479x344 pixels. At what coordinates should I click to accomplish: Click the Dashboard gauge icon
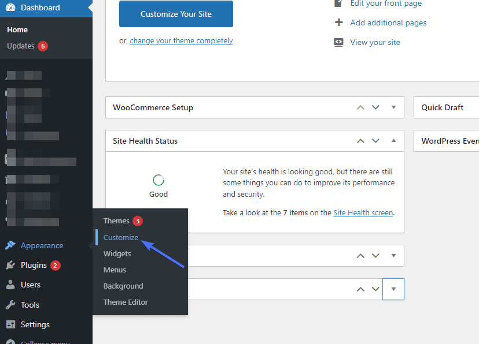tap(10, 8)
